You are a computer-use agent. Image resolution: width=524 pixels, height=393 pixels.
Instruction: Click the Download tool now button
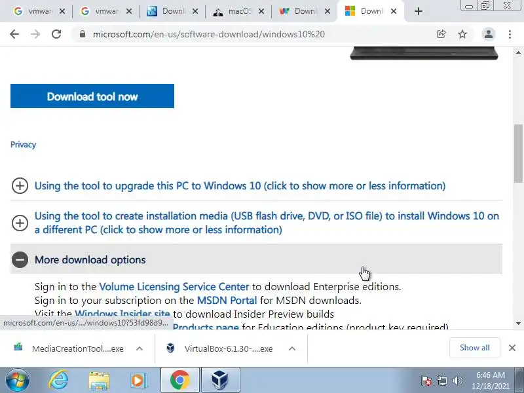[92, 96]
